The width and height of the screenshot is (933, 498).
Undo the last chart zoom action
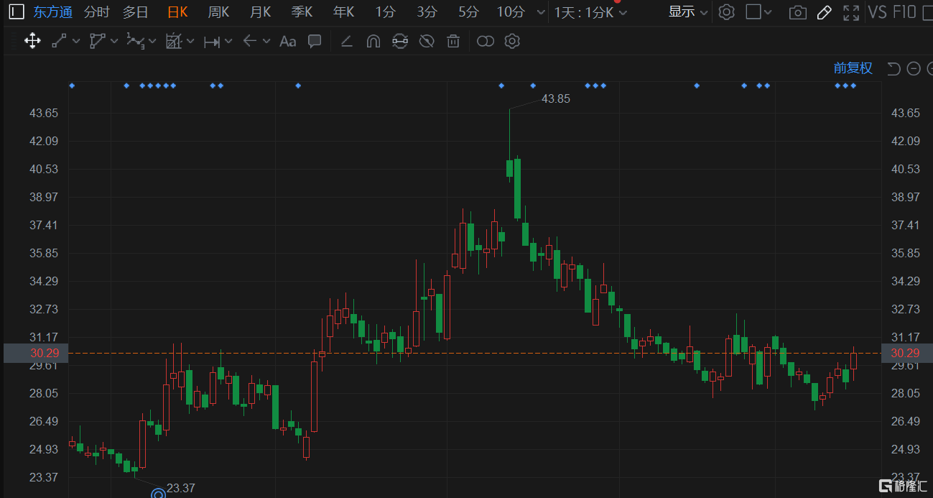[x=893, y=68]
